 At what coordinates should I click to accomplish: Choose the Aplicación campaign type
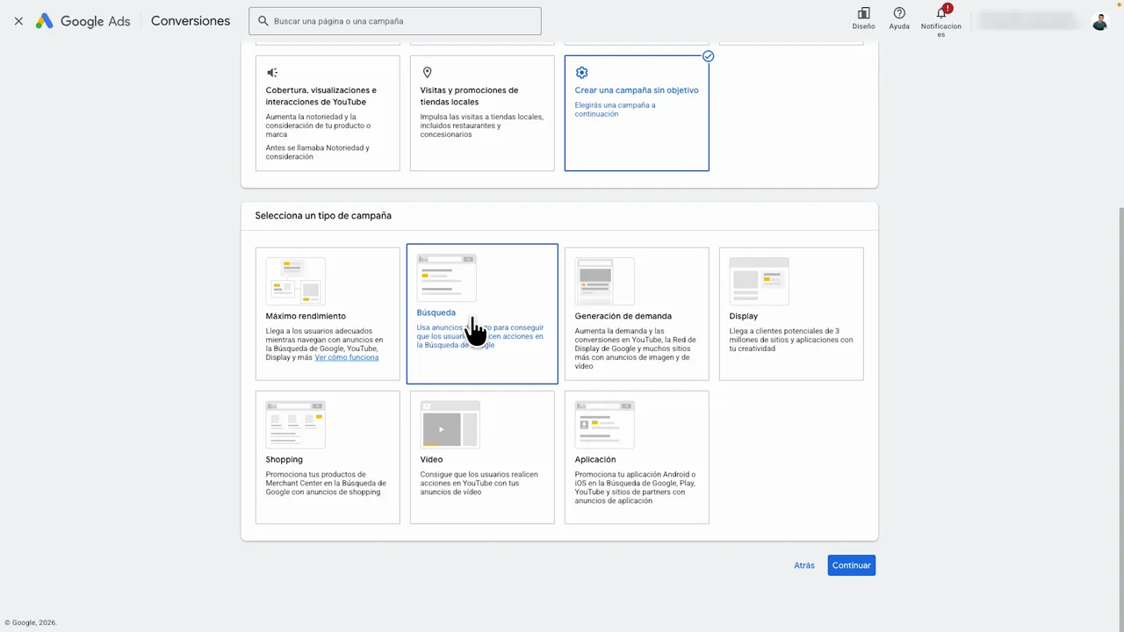[637, 457]
